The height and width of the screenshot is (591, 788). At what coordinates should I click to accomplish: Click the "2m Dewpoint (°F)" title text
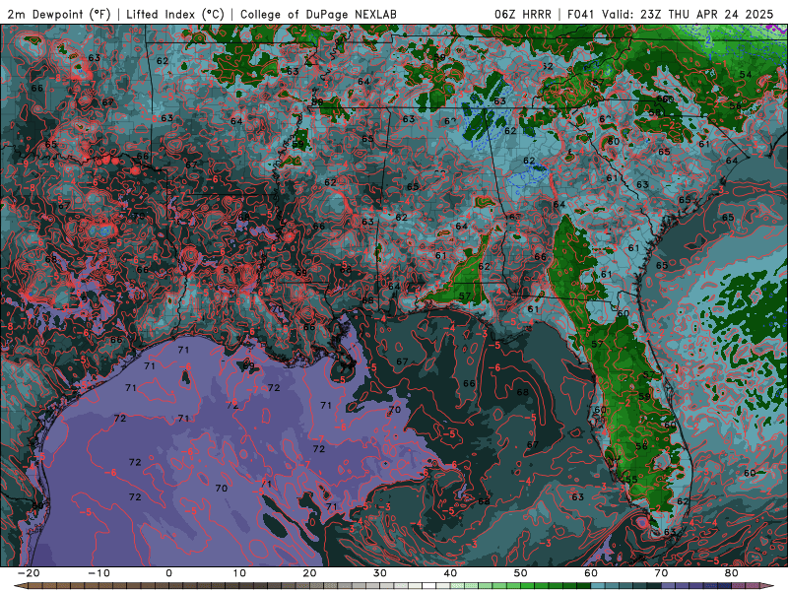(59, 14)
